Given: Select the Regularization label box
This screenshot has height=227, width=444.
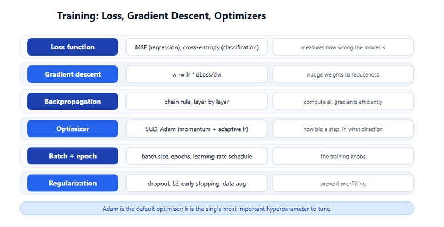Looking at the screenshot, I should pos(73,183).
